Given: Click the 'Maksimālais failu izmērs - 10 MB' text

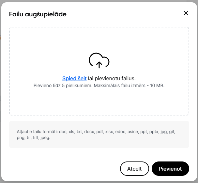Looking at the screenshot, I should [x=129, y=85].
